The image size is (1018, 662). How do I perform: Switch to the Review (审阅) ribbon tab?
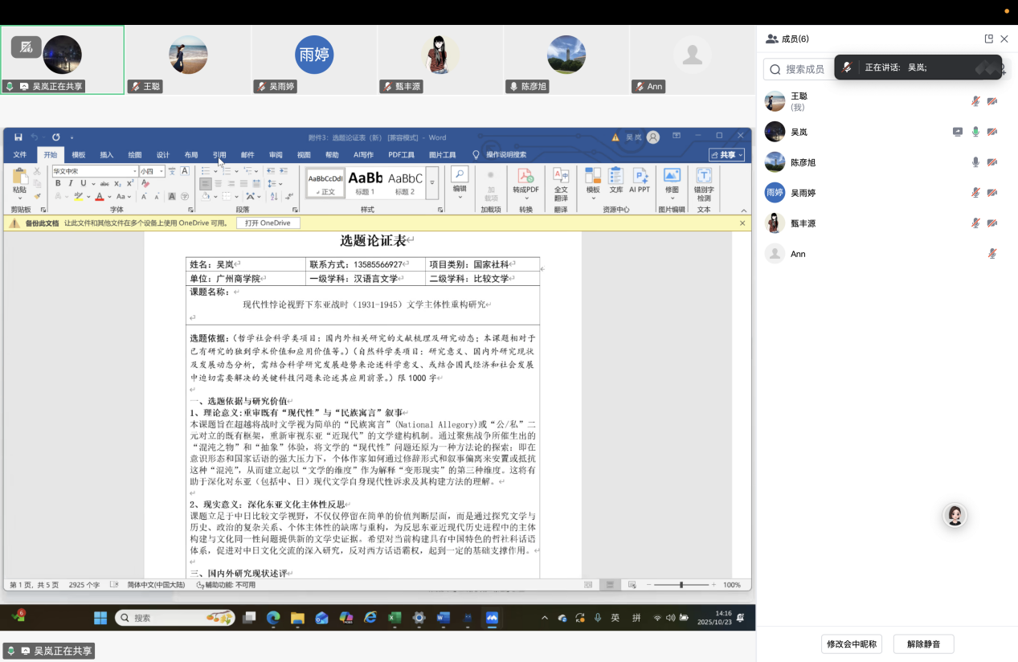[x=276, y=155]
